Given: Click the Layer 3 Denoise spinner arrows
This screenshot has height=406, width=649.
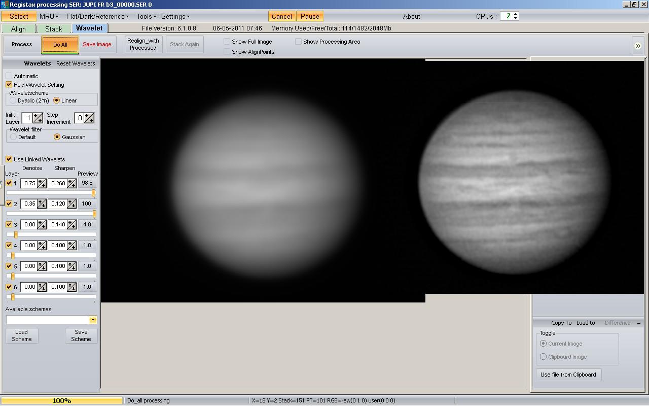Looking at the screenshot, I should 42,225.
